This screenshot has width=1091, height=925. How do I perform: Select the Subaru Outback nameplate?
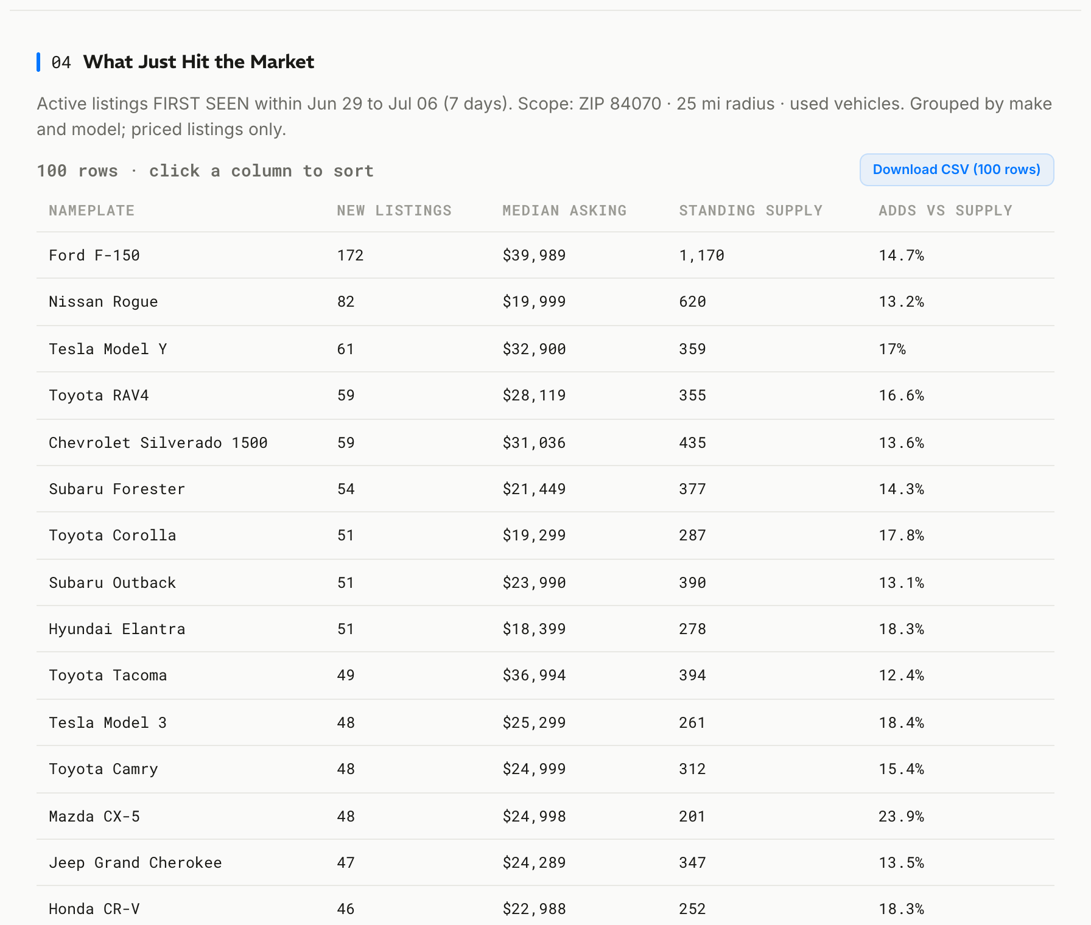[113, 582]
